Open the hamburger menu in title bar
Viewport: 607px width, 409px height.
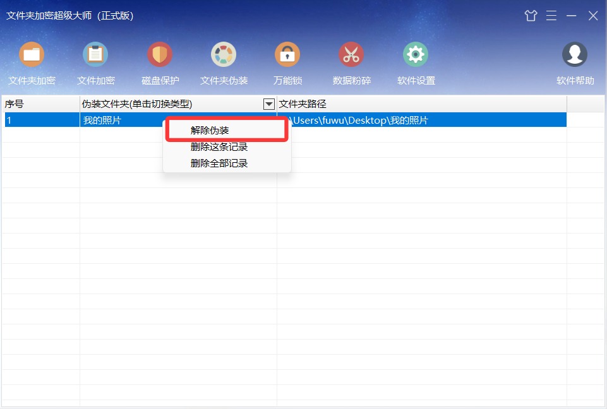[x=551, y=16]
